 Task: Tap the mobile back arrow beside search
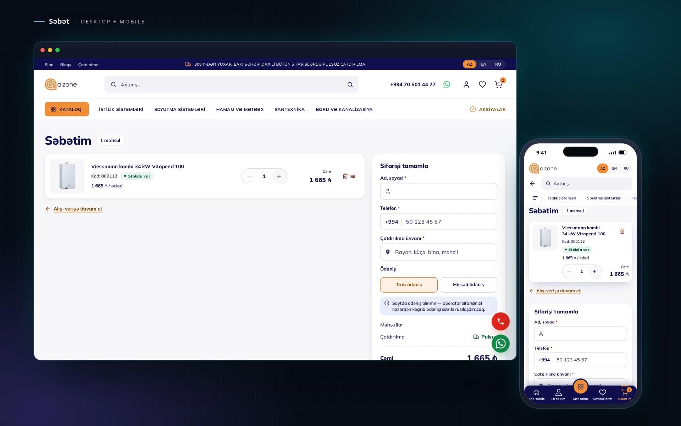click(532, 184)
